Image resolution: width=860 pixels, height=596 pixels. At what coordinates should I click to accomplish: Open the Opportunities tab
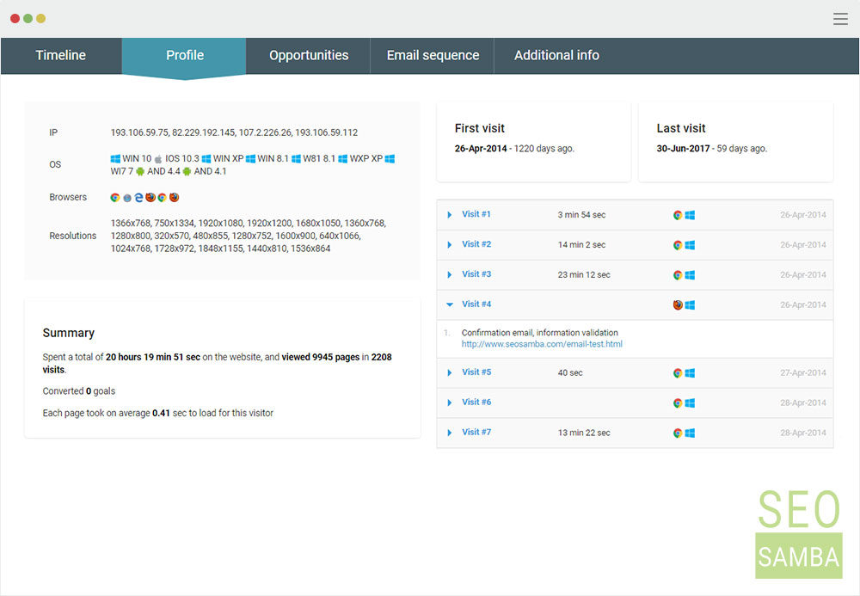[309, 56]
